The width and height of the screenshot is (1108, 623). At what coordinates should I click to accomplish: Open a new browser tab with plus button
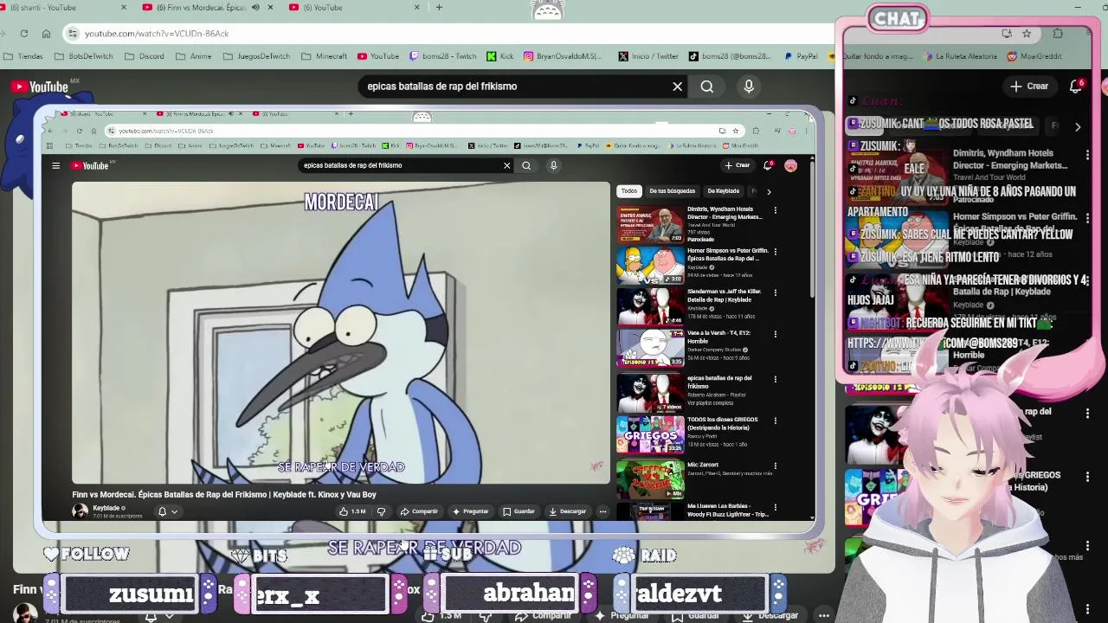[x=439, y=8]
